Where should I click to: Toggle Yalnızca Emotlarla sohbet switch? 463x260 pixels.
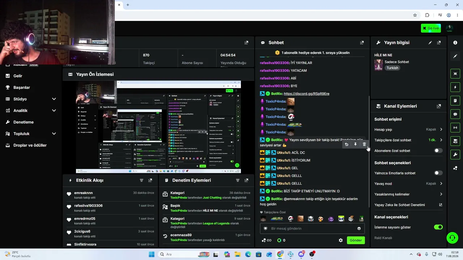(438, 173)
